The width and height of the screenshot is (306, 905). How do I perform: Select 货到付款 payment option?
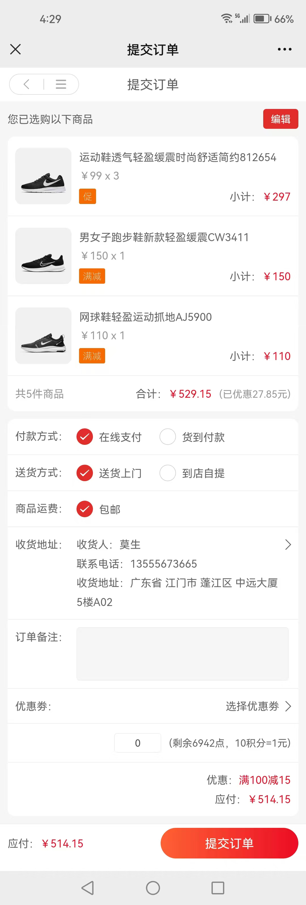(x=168, y=437)
